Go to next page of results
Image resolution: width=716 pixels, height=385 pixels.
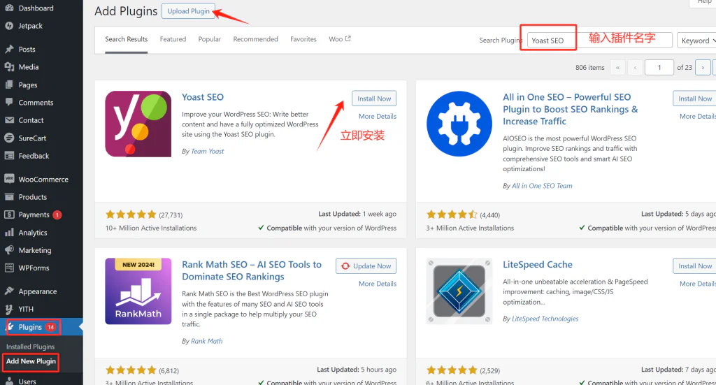pos(703,67)
